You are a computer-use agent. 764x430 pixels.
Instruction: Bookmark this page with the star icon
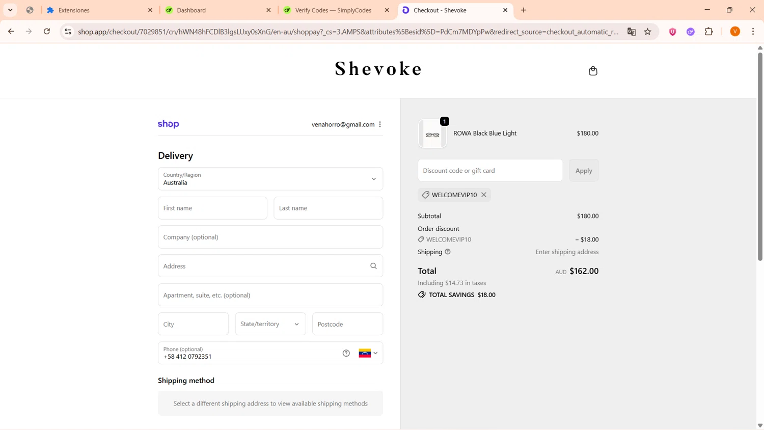[x=648, y=32]
